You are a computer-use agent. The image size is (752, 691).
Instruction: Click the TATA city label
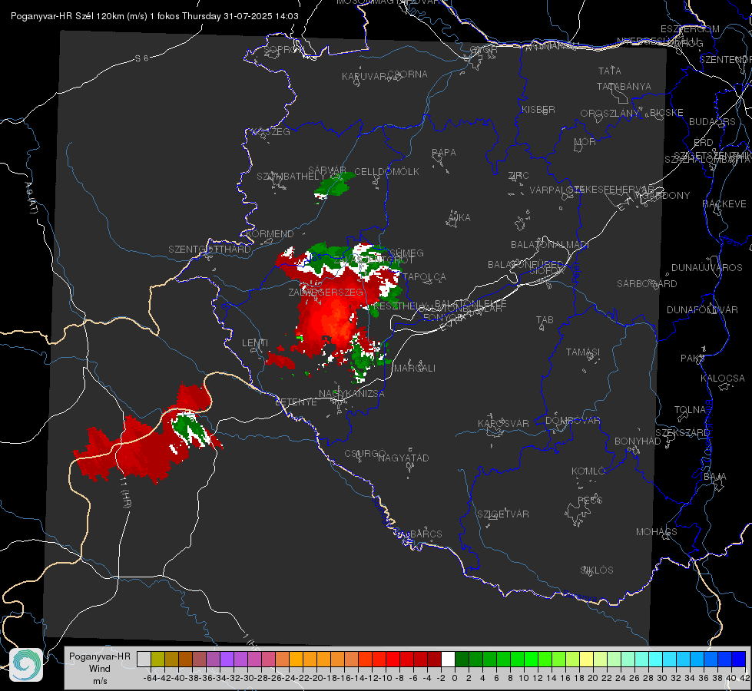(610, 71)
